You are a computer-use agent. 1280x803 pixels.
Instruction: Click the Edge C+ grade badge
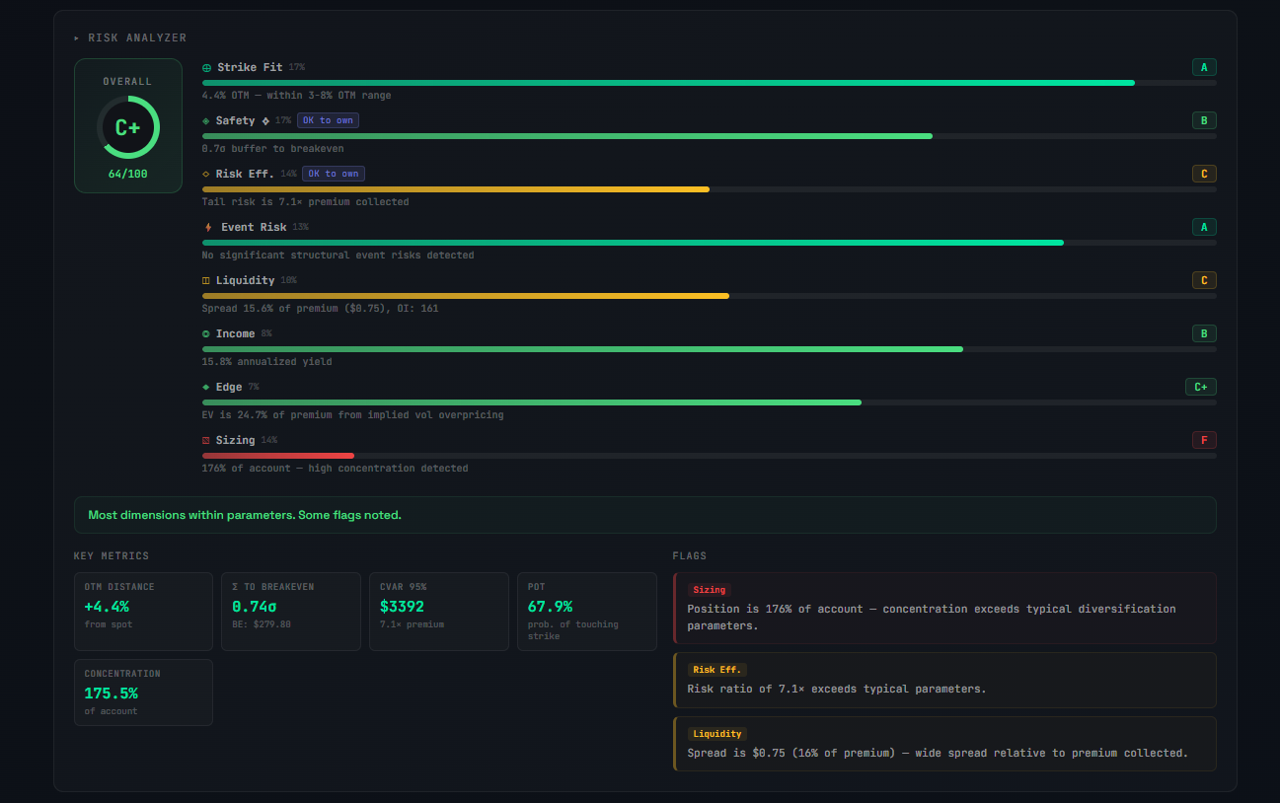tap(1201, 387)
